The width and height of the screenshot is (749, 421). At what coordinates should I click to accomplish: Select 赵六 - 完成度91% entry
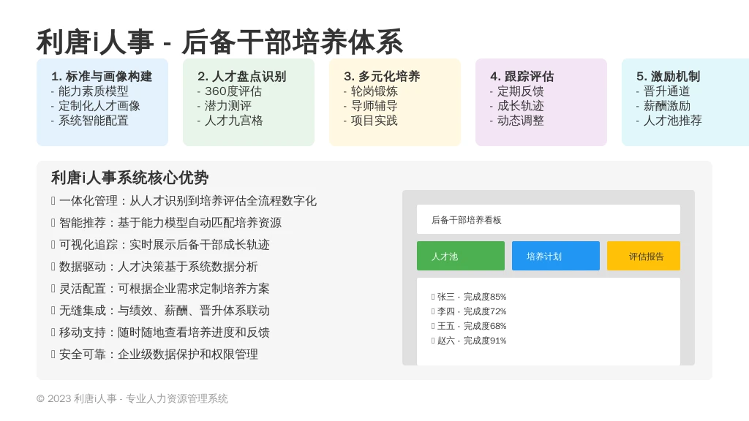click(469, 341)
